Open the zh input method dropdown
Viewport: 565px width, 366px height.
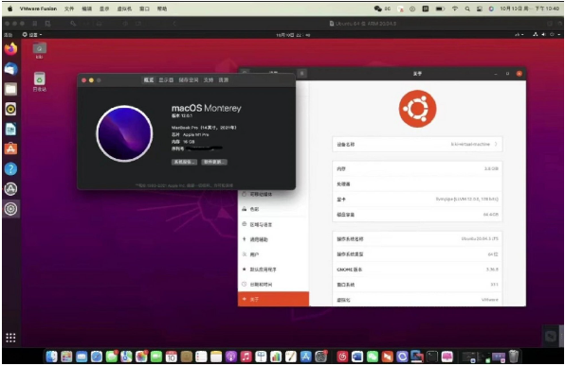pos(519,34)
